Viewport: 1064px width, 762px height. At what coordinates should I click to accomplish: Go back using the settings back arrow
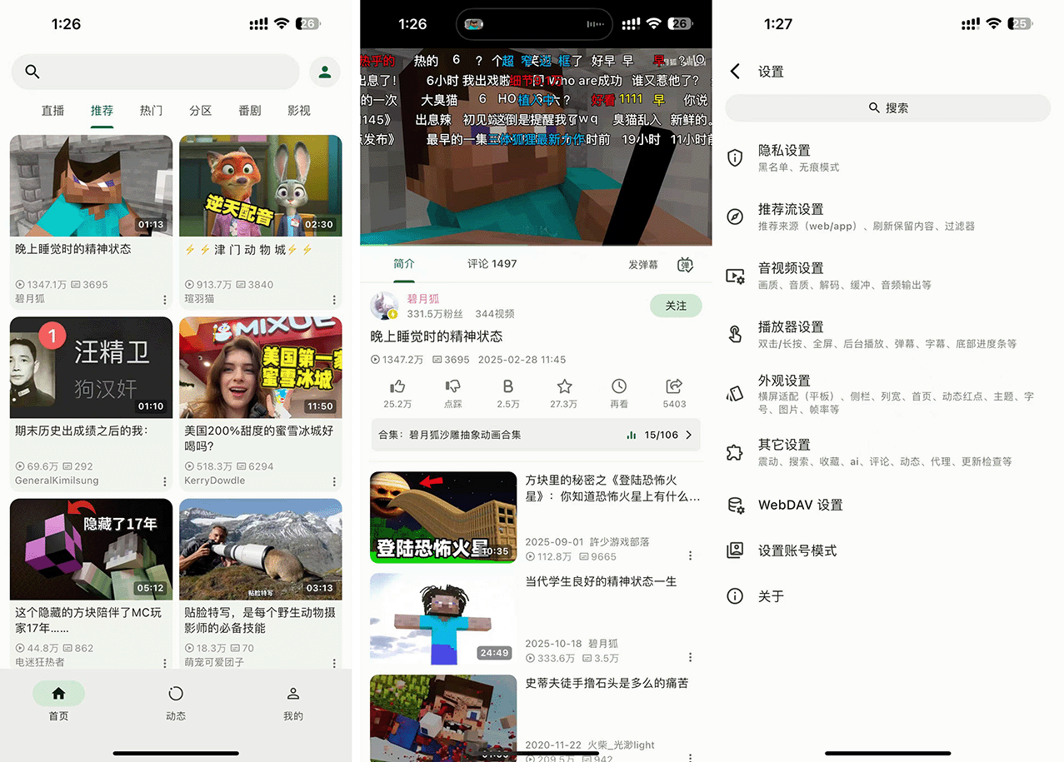(735, 72)
